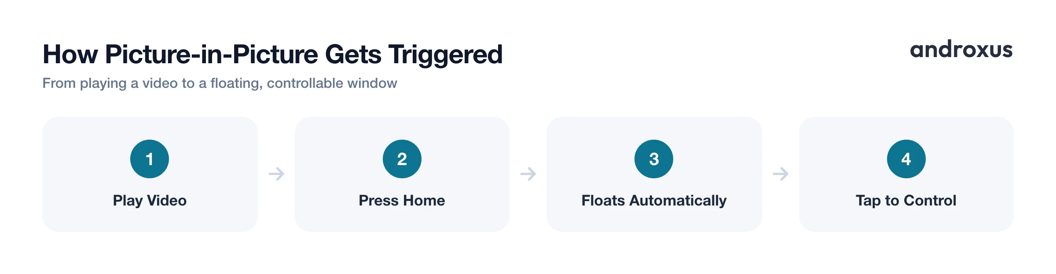Screen dimensions: 1056x274
Task: Select the Press Home label
Action: tap(402, 201)
